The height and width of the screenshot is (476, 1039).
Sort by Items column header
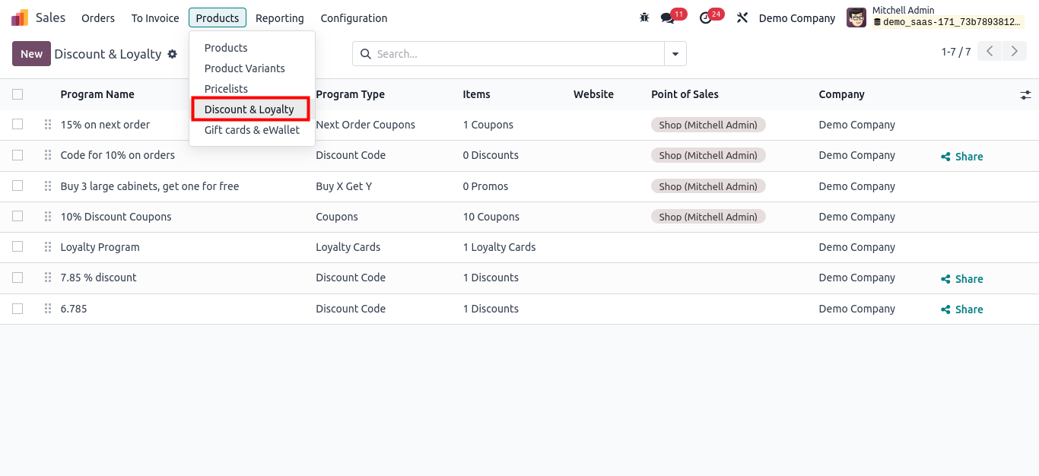[477, 94]
